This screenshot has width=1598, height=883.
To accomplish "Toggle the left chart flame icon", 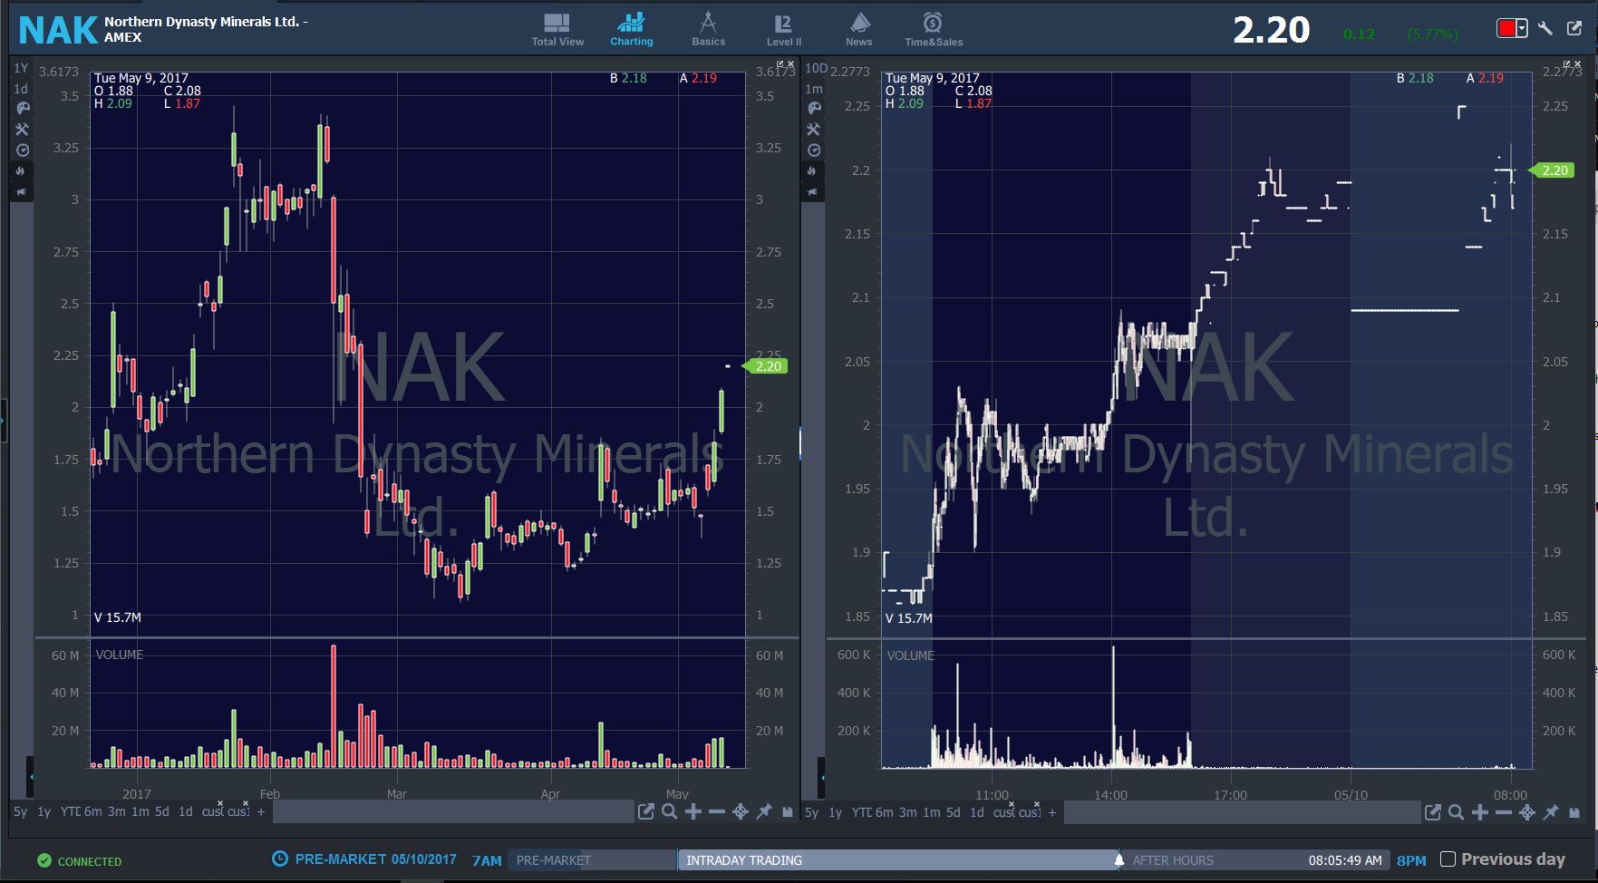I will point(22,171).
